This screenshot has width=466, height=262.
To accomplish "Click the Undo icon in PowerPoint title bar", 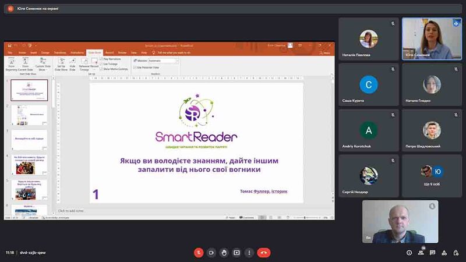I will [16, 45].
